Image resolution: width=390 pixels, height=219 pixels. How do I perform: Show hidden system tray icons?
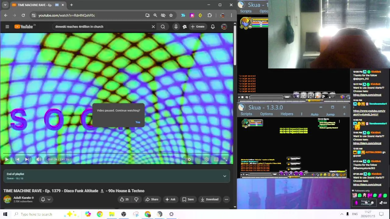[342, 214]
